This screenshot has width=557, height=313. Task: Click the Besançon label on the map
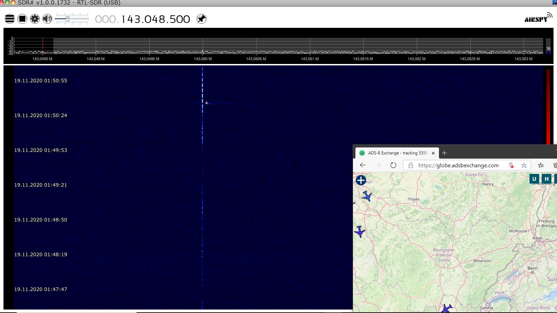tap(483, 260)
